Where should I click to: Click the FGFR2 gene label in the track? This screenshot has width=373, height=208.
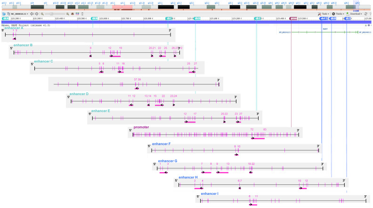tap(325, 29)
